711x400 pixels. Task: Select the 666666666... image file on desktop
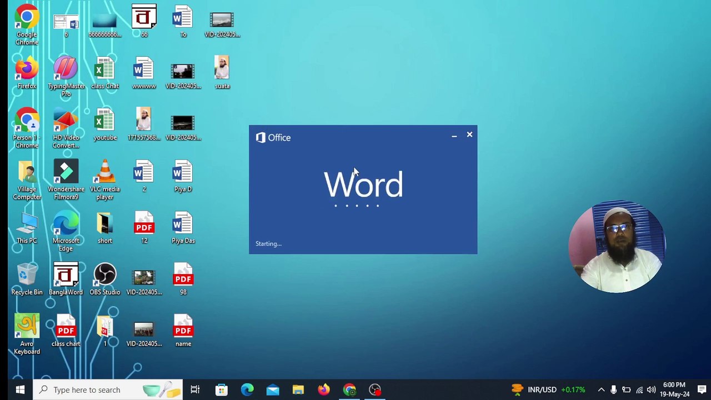105,25
